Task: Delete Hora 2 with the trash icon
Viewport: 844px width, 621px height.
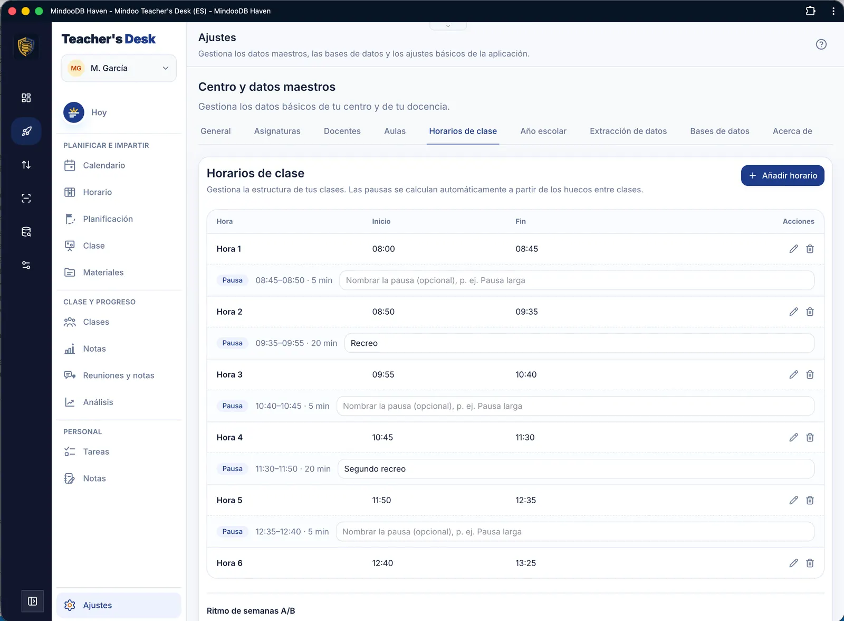Action: tap(810, 312)
